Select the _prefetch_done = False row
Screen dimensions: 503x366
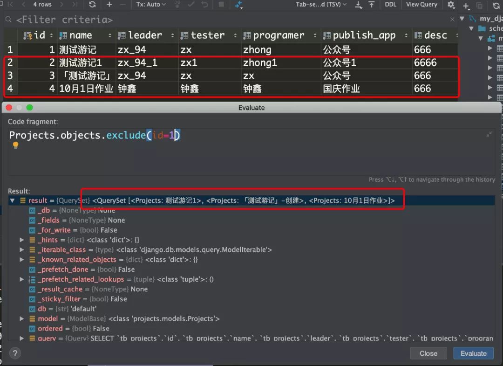coord(251,269)
